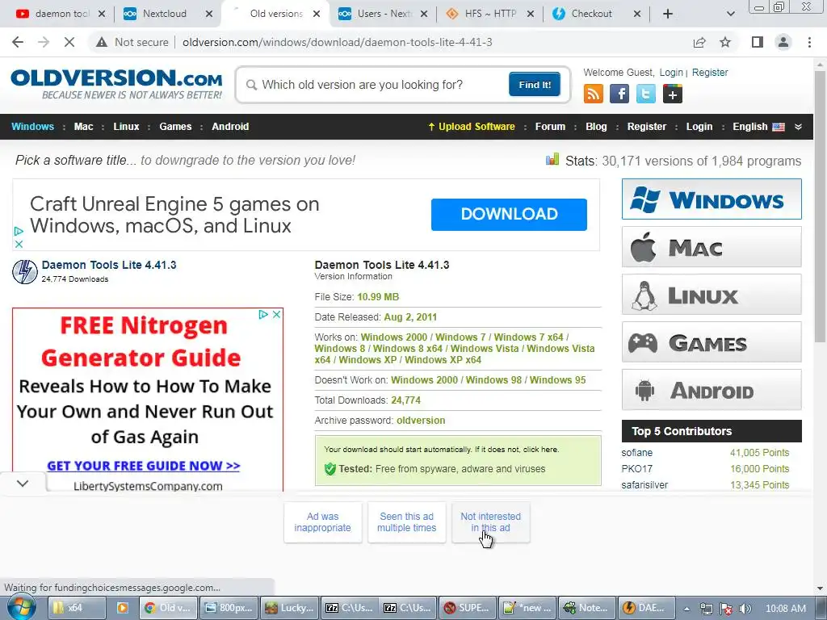Open the Lucky Minecraft taskbar item
Image resolution: width=827 pixels, height=620 pixels.
[290, 608]
